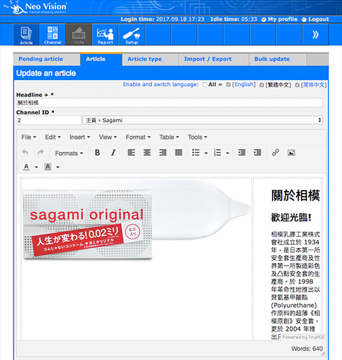Screen dimensions: 342x360
Task: Switch to the Article type tab
Action: (x=151, y=59)
